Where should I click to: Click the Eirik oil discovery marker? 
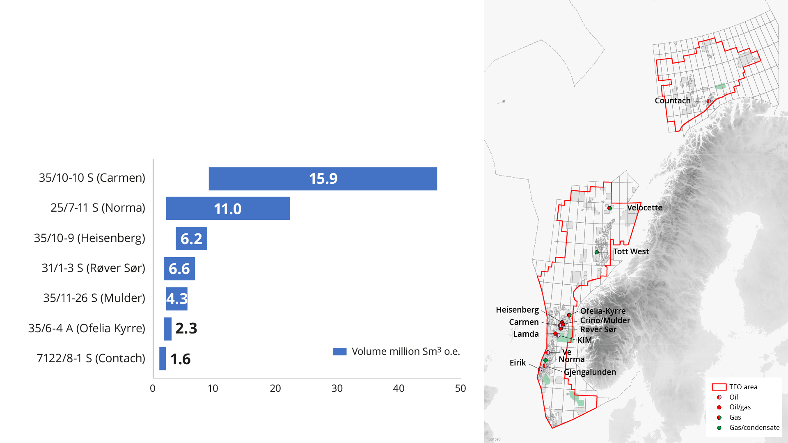point(540,369)
